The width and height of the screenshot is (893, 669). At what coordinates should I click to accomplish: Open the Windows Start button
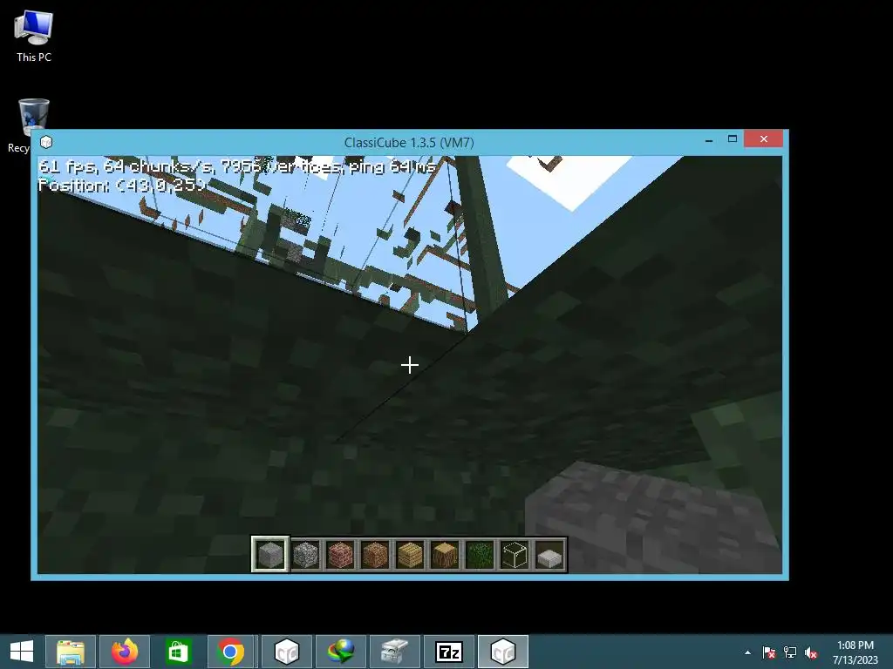pyautogui.click(x=22, y=652)
